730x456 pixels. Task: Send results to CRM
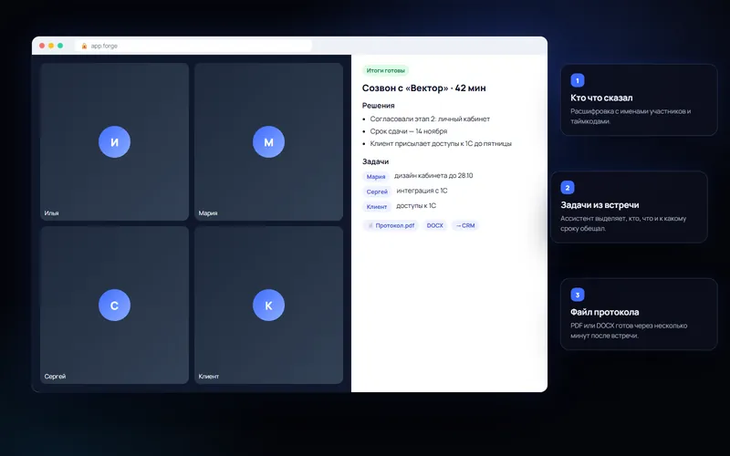[465, 225]
